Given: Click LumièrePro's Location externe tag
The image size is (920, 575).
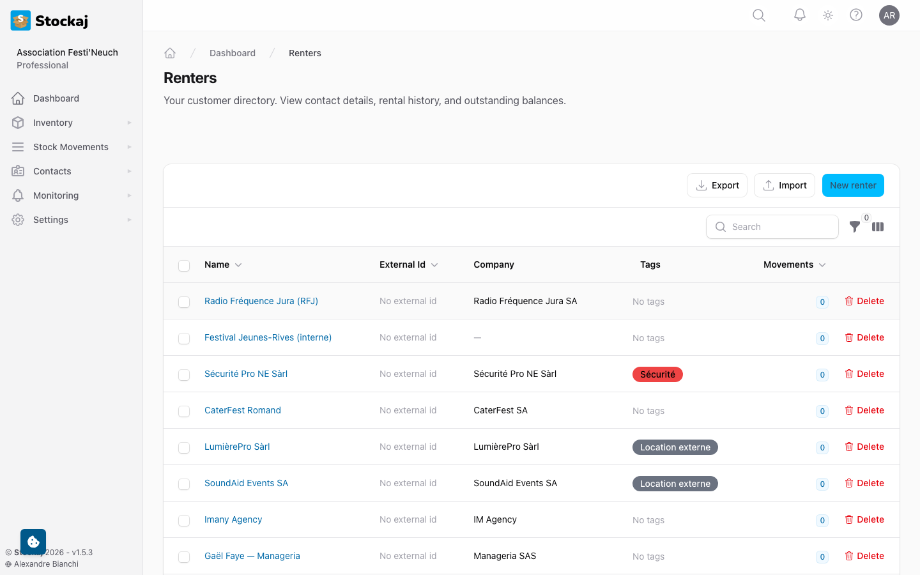Looking at the screenshot, I should coord(675,447).
